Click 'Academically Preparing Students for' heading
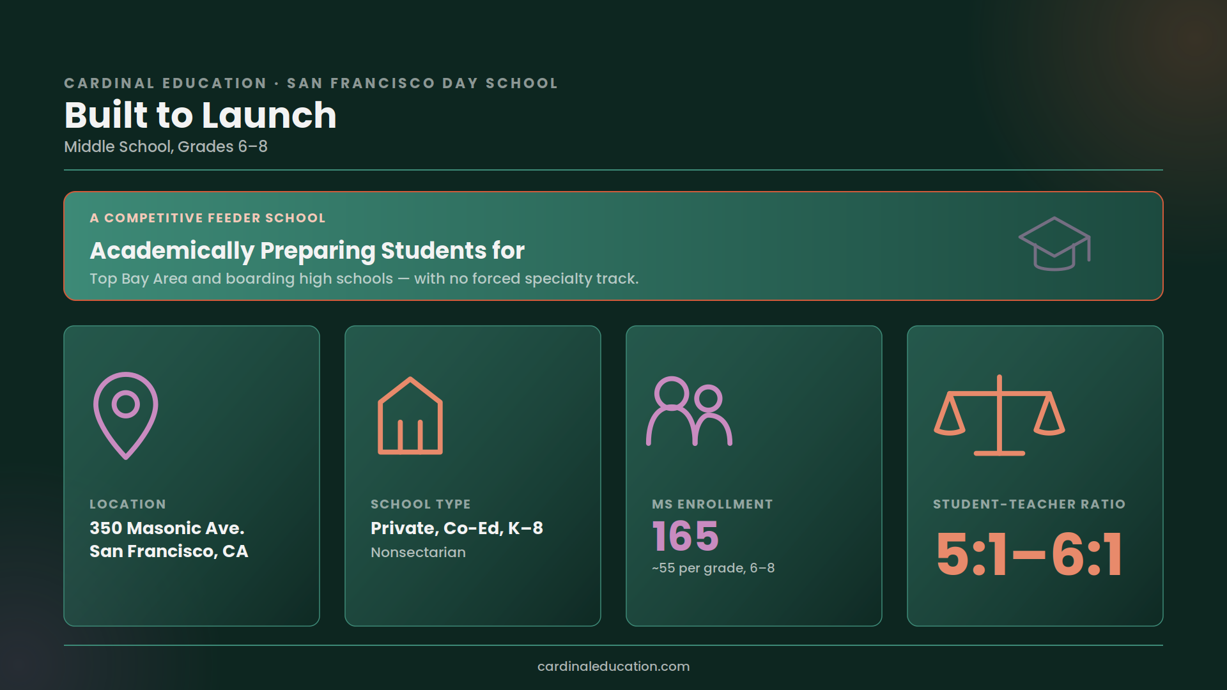Image resolution: width=1227 pixels, height=690 pixels. click(307, 251)
